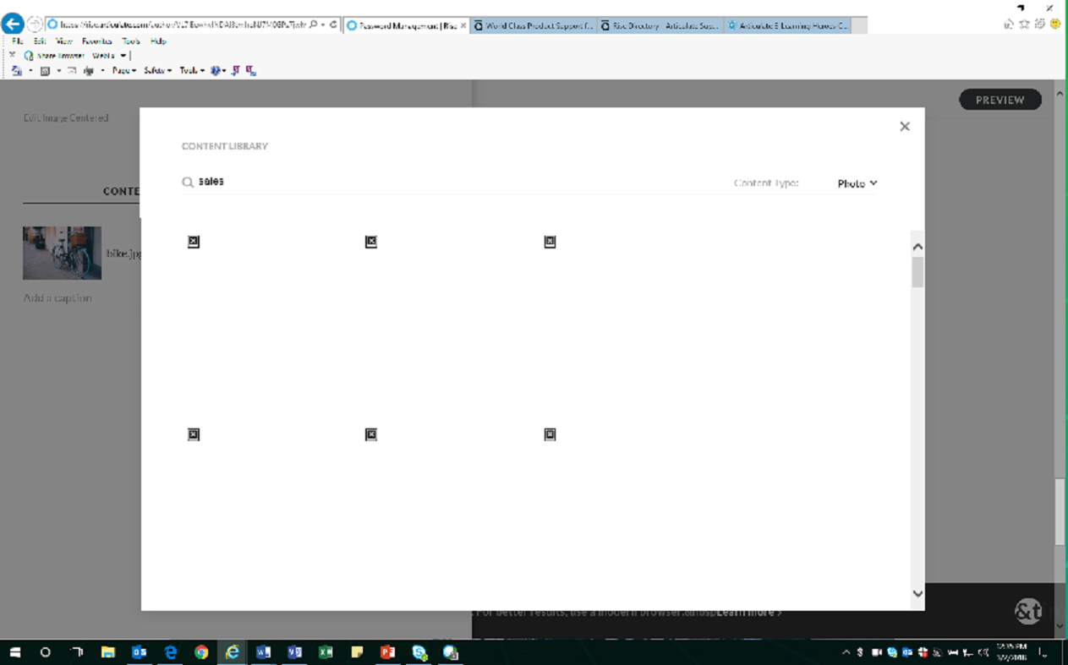The width and height of the screenshot is (1068, 665).
Task: Click the search magnifier in Content Library
Action: pos(188,181)
